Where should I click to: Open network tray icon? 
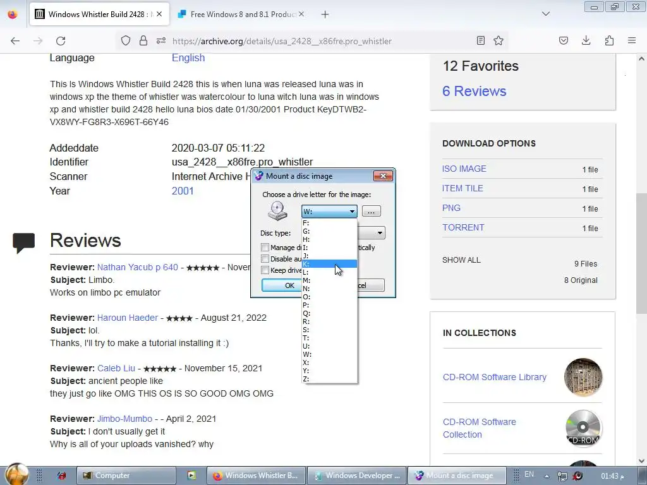pyautogui.click(x=562, y=476)
